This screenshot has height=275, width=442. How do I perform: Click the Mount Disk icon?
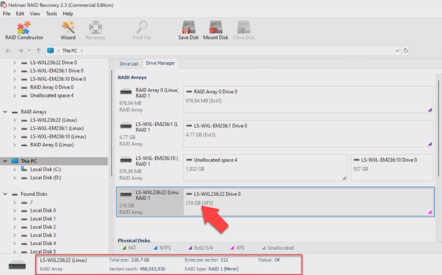pyautogui.click(x=215, y=30)
